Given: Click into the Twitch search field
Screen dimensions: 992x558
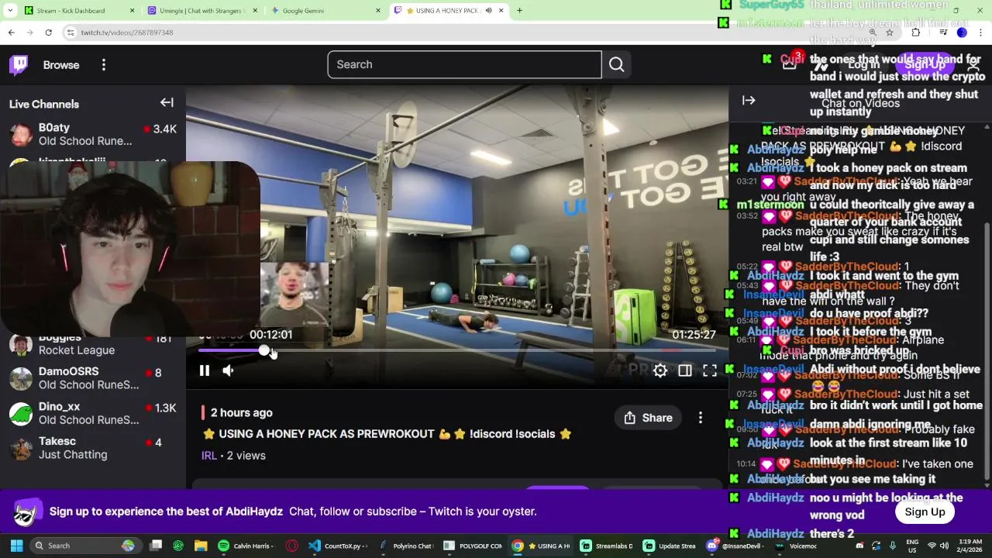Looking at the screenshot, I should [x=464, y=64].
